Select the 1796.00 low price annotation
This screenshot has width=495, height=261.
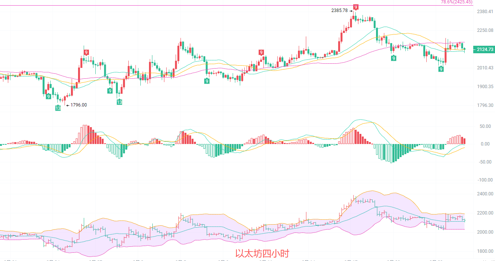78,105
